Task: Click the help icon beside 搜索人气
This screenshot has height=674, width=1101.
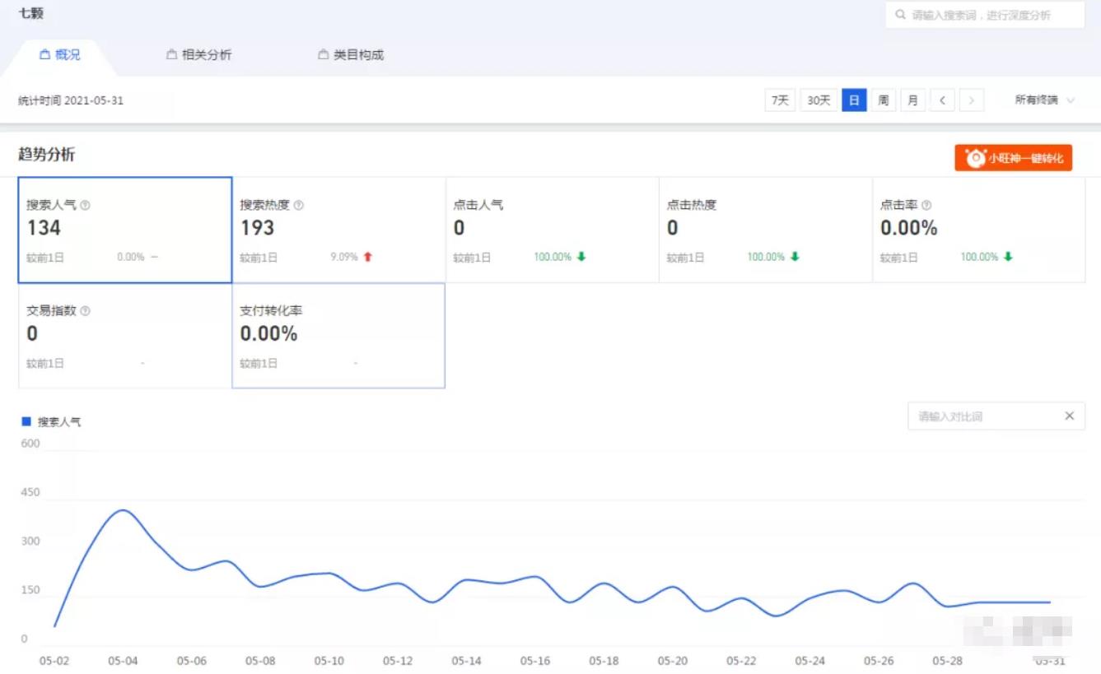Action: (86, 206)
